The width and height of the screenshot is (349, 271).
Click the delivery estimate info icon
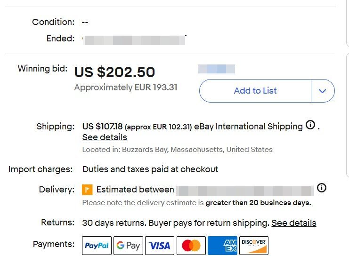[321, 188]
